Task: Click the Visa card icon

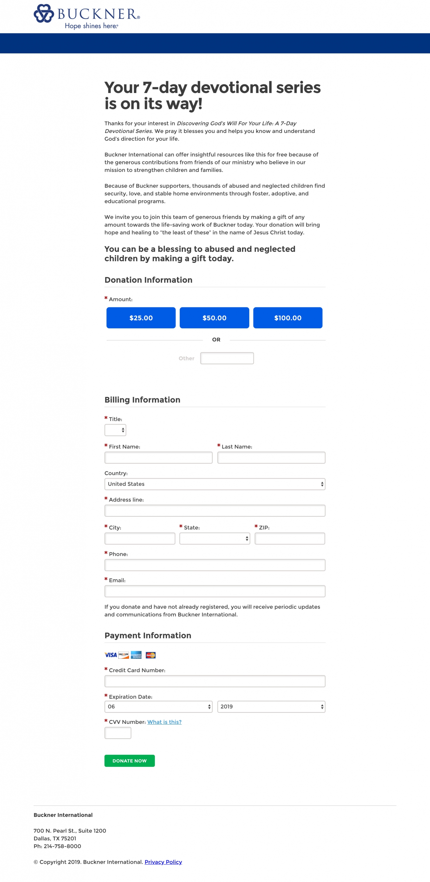Action: [111, 655]
